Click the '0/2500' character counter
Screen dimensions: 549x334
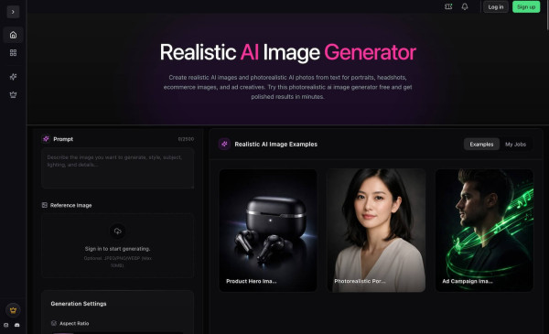(186, 139)
